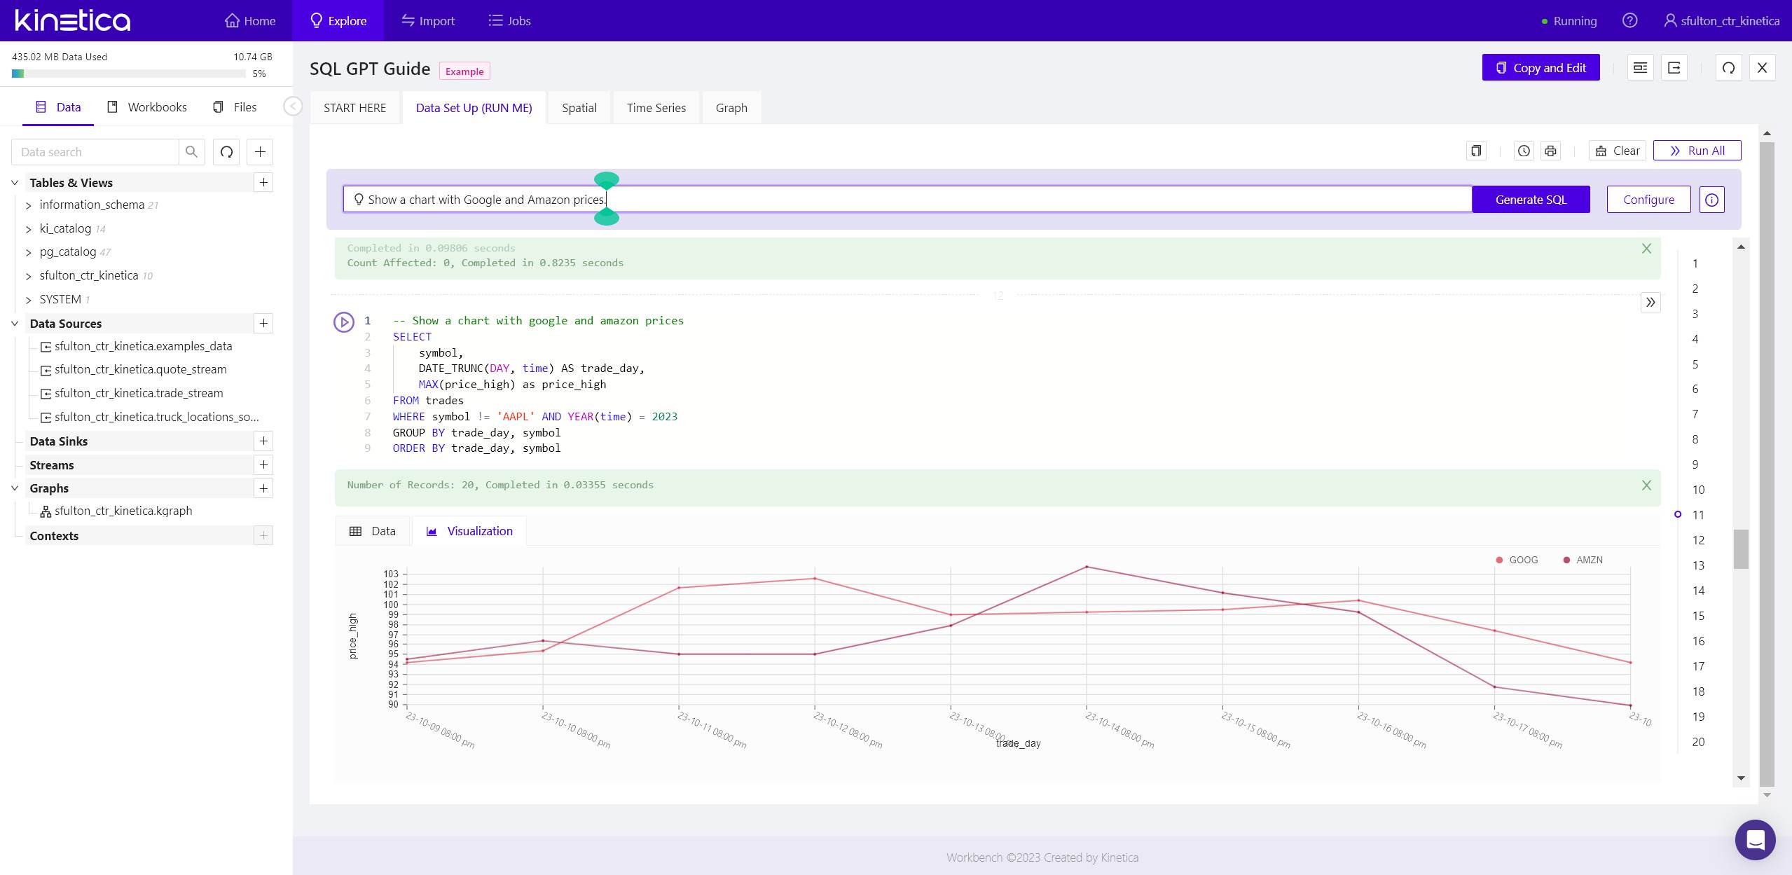
Task: Select sfulton_ctr_kinetica.trade_stream data source
Action: [139, 393]
